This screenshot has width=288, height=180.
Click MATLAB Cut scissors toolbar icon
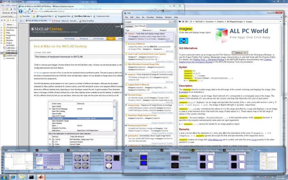coord(11,9)
